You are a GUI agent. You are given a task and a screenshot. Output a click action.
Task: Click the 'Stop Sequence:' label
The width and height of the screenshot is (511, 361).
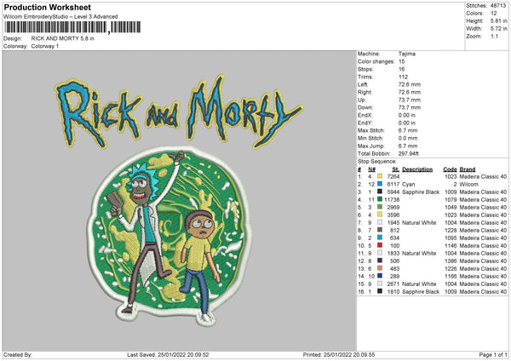click(x=376, y=161)
